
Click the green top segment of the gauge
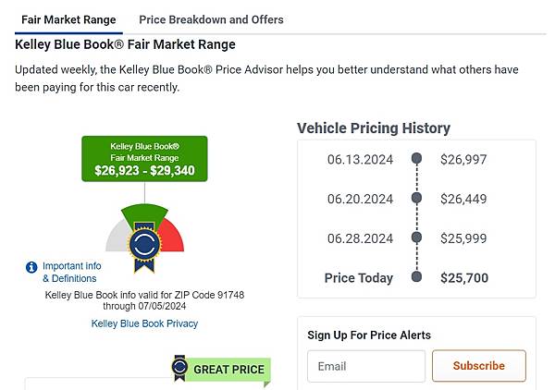(144, 213)
